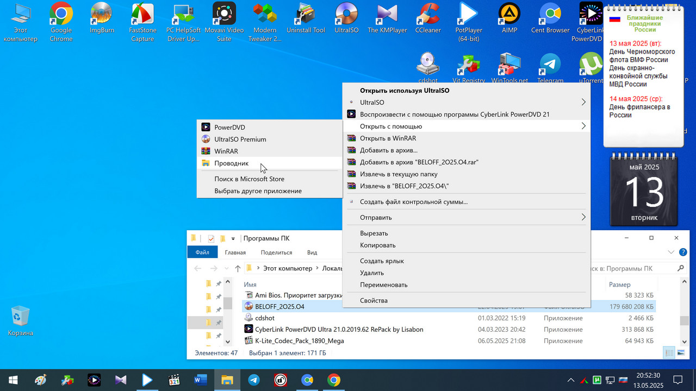Pick UltraISO Premium in the open-with submenu

270,139
